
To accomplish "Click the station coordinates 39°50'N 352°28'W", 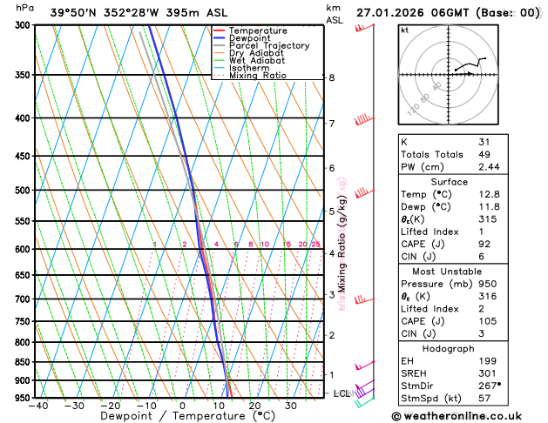I will coord(105,13).
